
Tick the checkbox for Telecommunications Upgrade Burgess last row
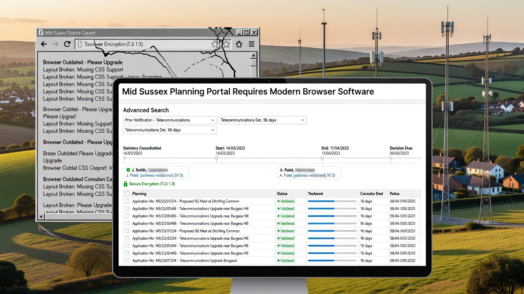(127, 261)
